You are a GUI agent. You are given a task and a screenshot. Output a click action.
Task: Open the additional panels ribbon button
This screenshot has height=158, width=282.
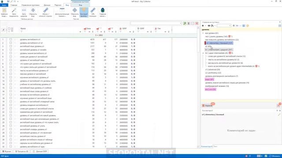pos(62,12)
